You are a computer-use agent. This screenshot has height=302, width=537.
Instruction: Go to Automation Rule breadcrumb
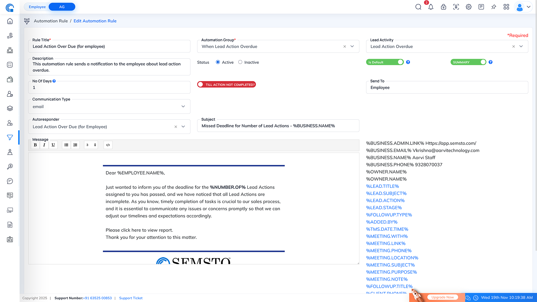pos(51,21)
